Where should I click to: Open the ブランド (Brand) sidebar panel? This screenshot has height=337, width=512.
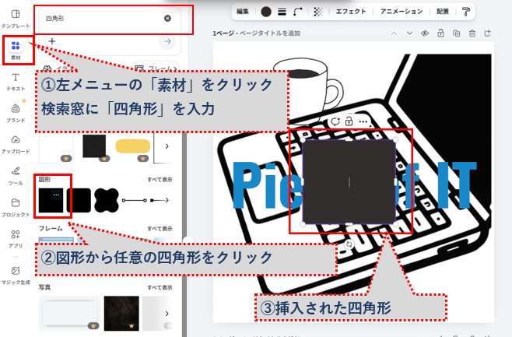16,114
